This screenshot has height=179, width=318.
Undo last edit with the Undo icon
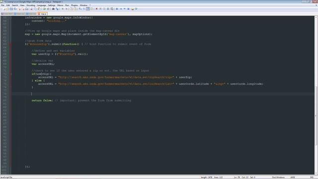[44, 9]
